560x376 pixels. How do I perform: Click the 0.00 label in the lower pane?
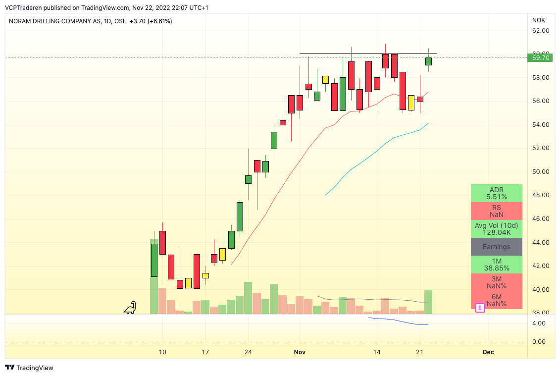coord(539,342)
